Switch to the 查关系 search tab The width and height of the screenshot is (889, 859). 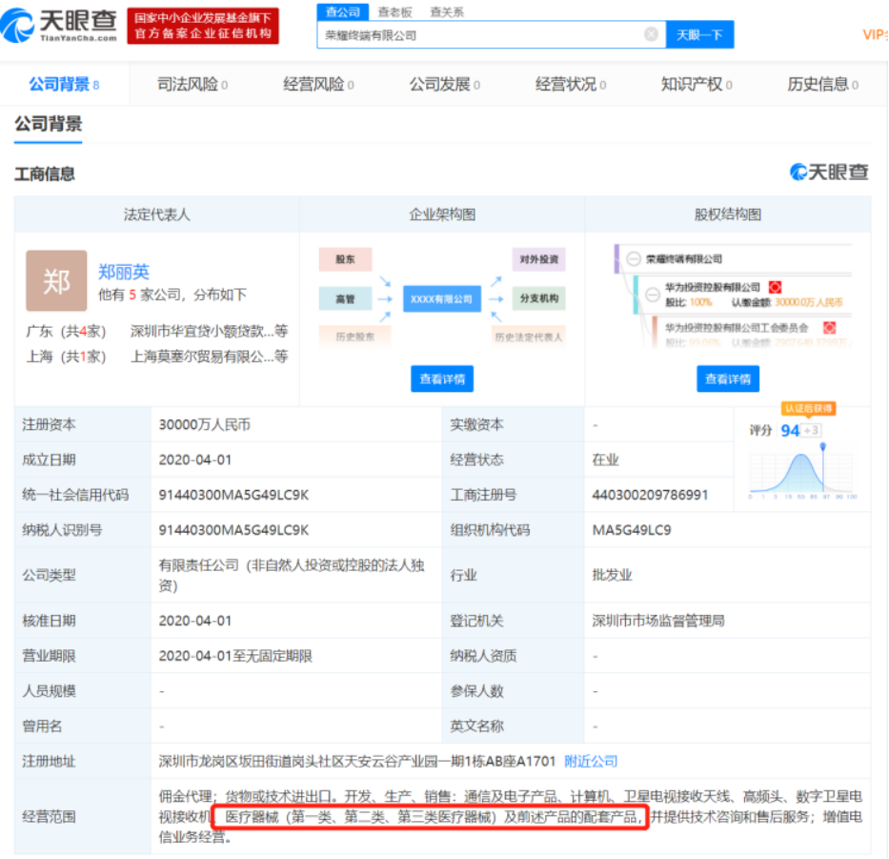[x=447, y=11]
